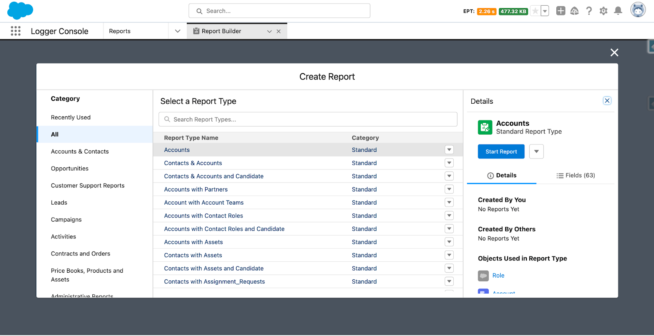This screenshot has height=336, width=654.
Task: Open Contacts with Assignment_Requests report type
Action: tap(214, 282)
